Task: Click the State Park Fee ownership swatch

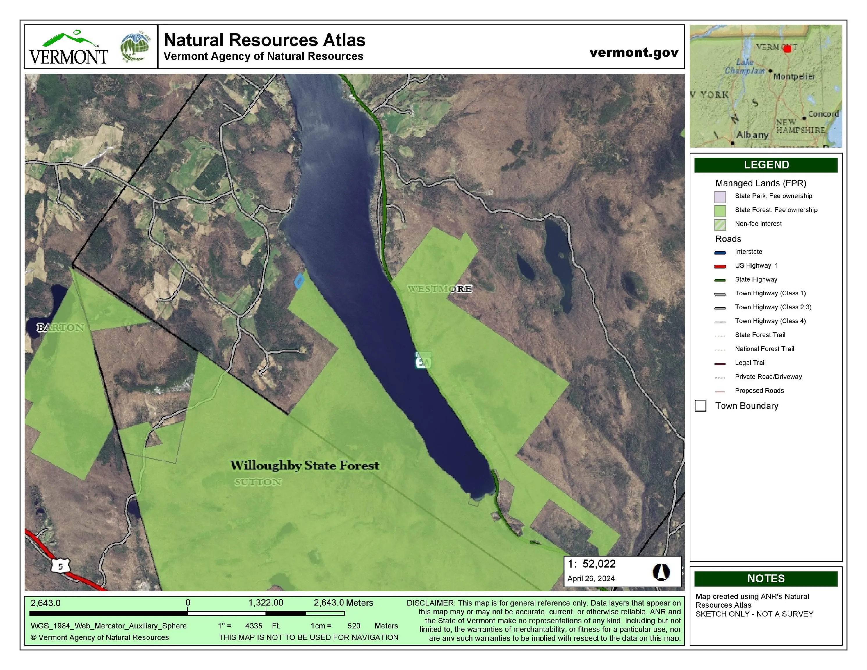Action: (720, 197)
